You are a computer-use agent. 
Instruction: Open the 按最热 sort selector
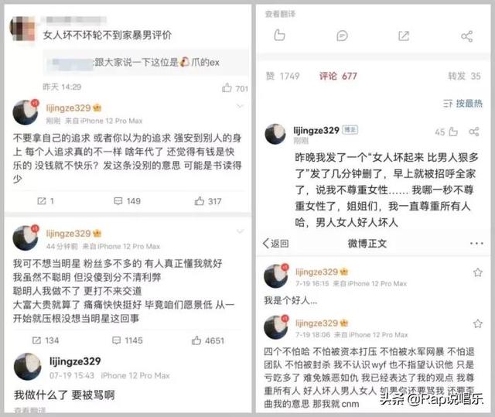463,103
